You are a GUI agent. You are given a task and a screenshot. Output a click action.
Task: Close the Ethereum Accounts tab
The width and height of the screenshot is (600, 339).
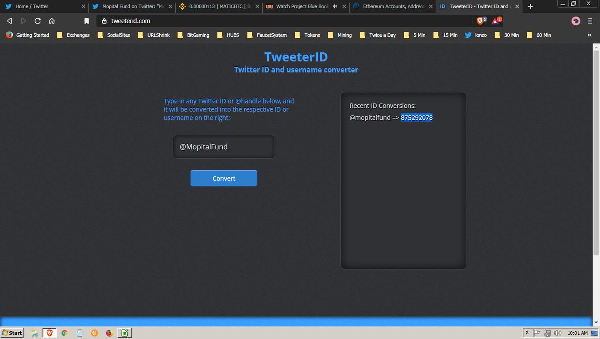click(x=431, y=6)
